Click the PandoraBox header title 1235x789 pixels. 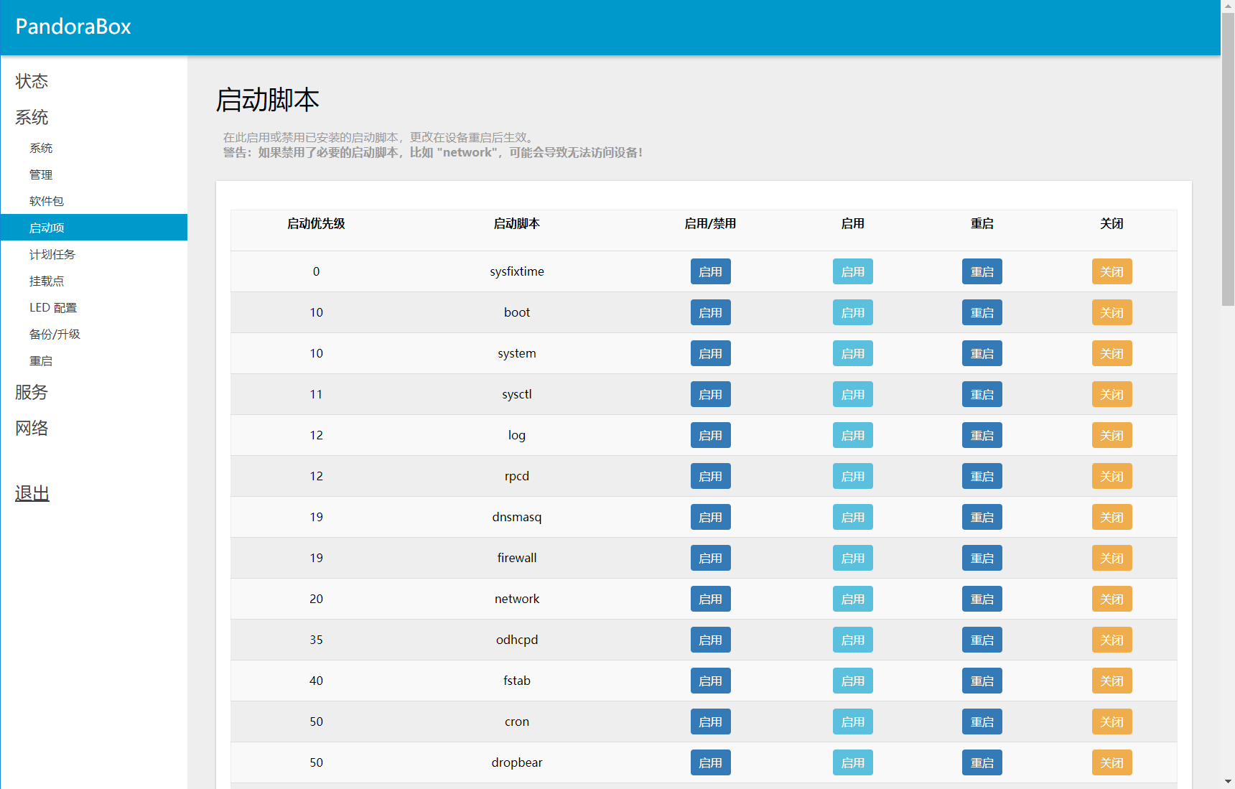click(x=73, y=27)
